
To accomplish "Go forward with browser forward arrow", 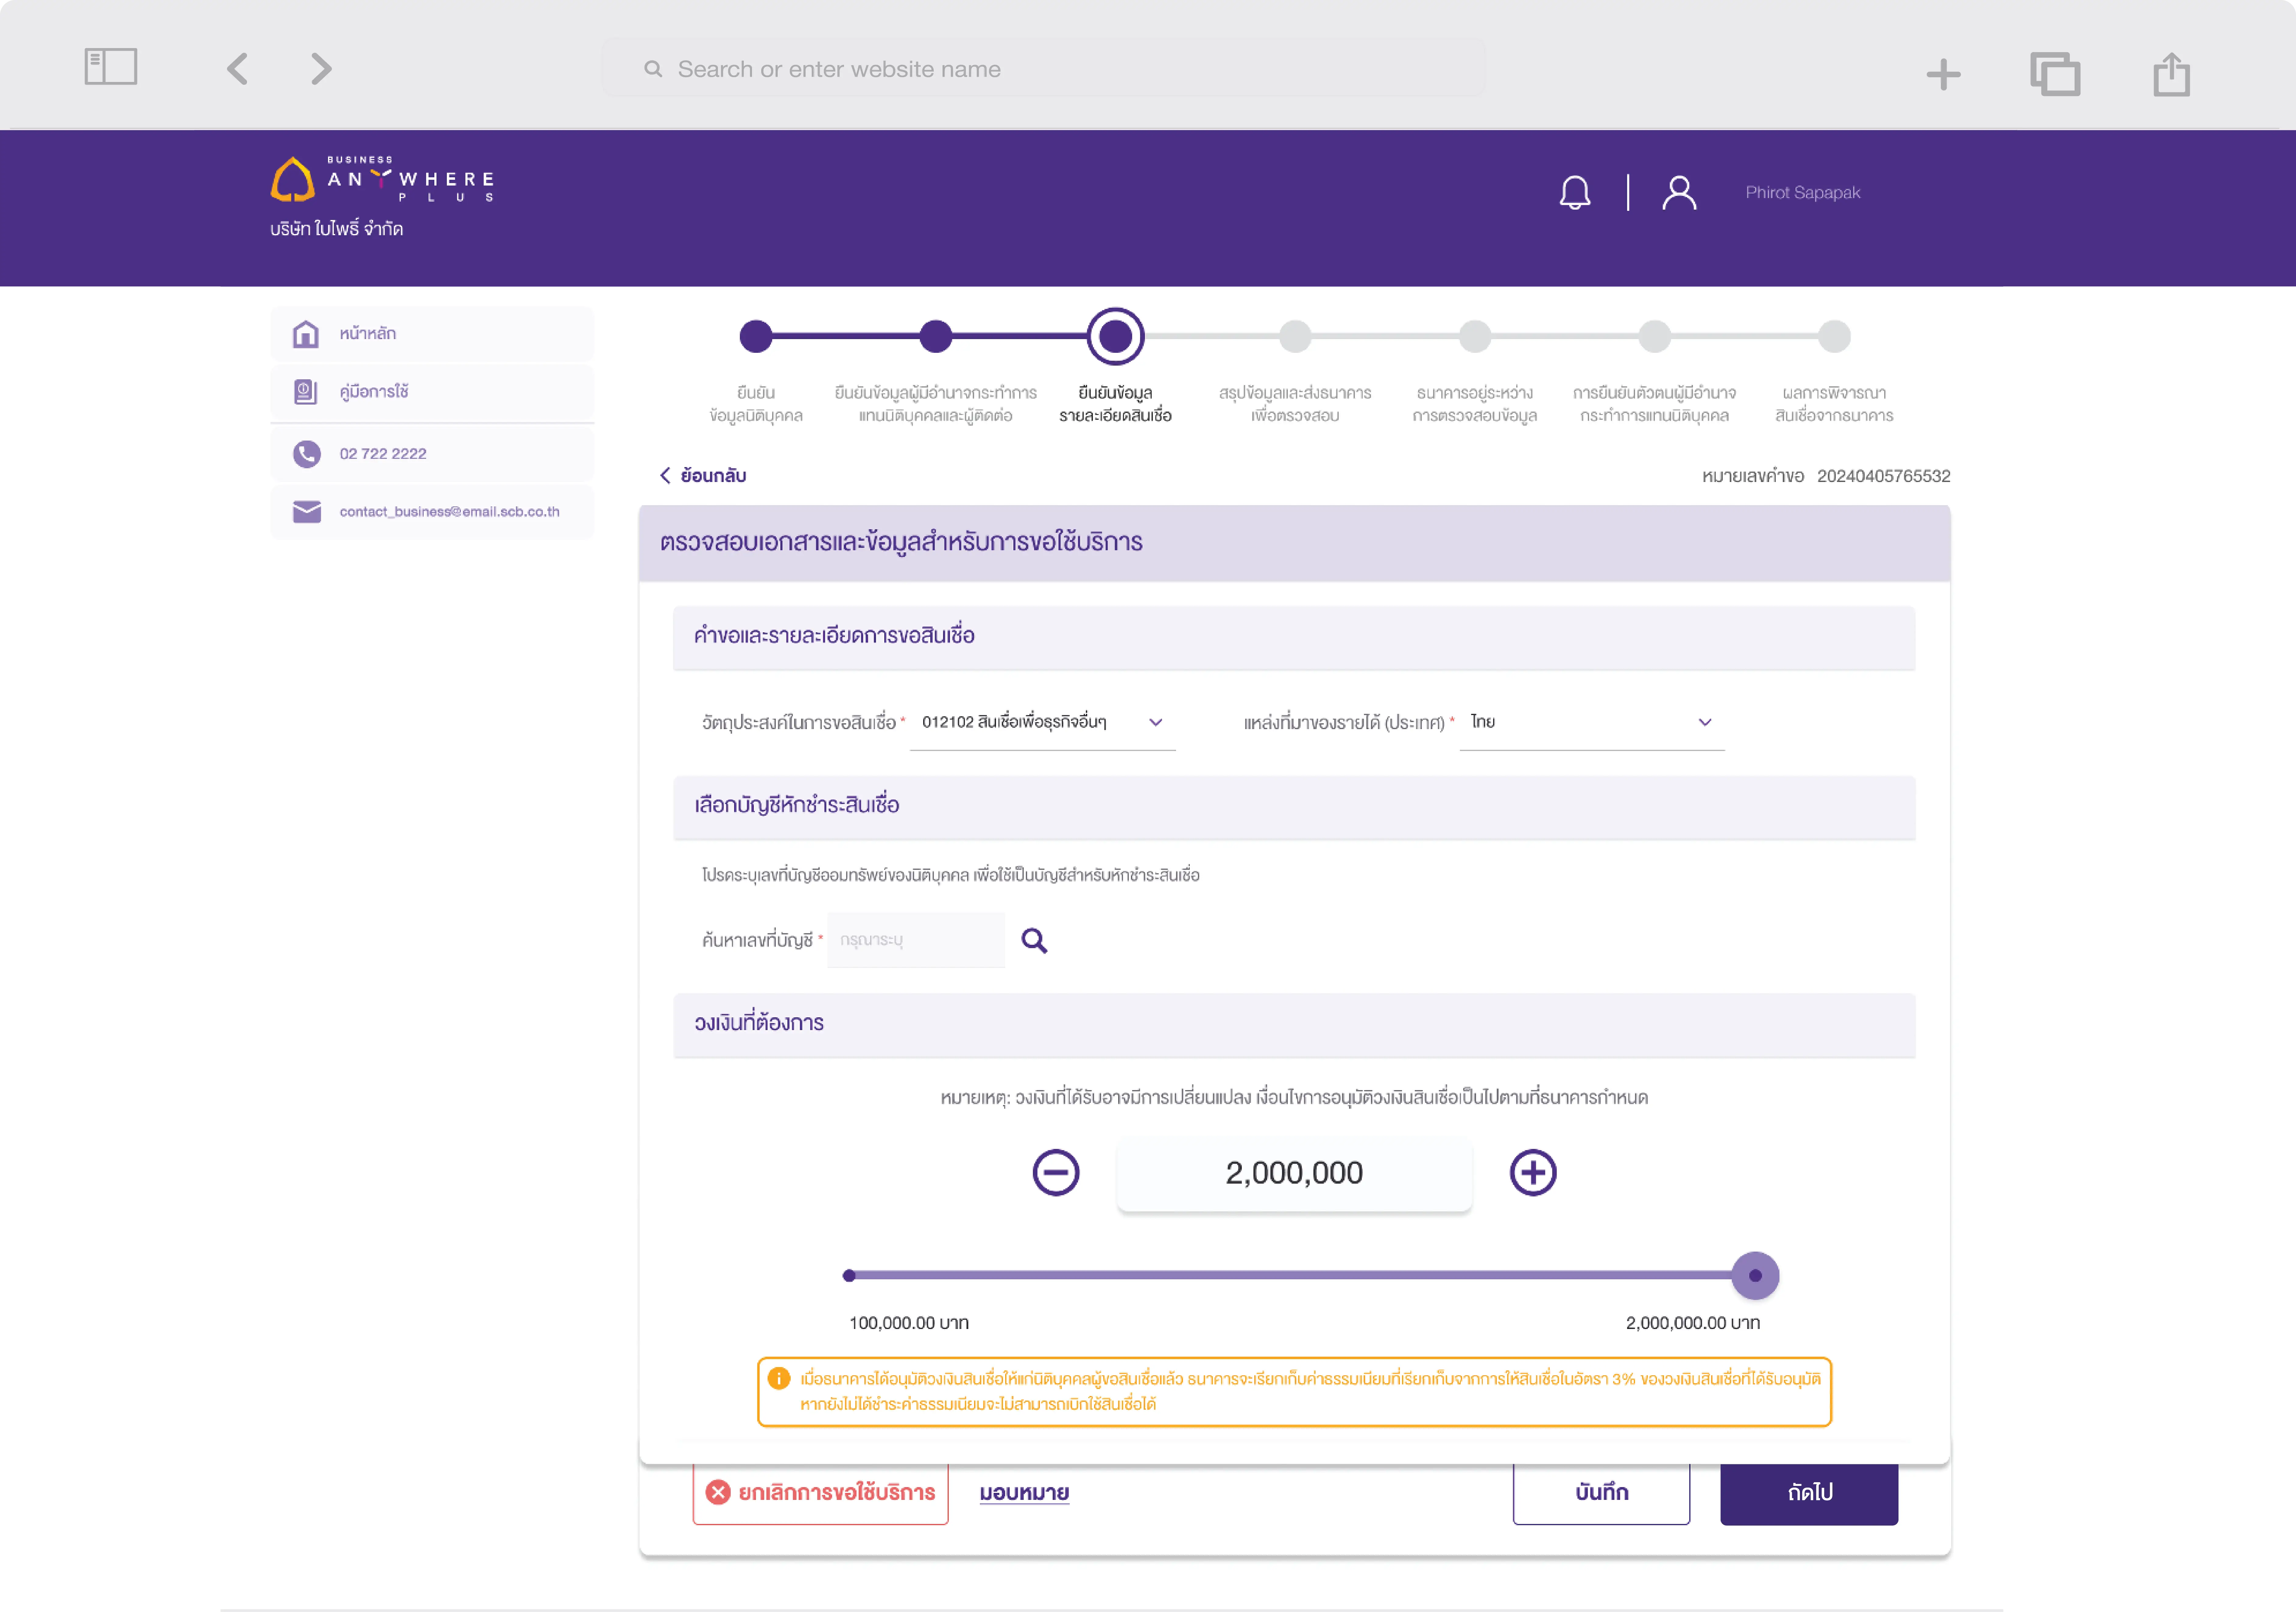I will tap(321, 69).
